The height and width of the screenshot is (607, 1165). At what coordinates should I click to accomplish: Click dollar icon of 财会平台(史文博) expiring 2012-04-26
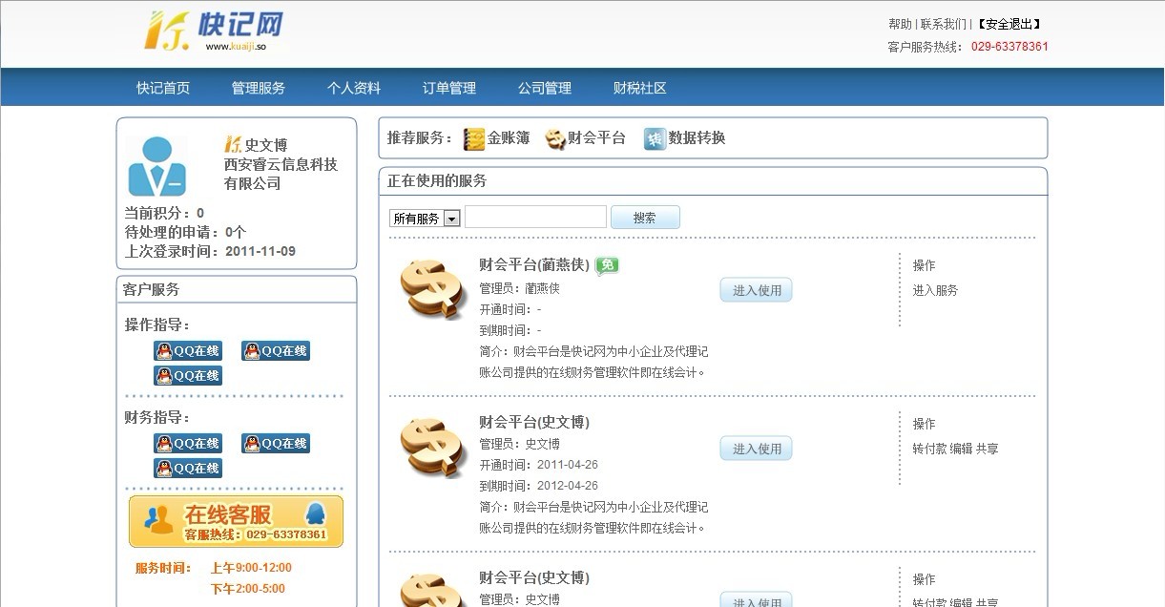(x=432, y=448)
